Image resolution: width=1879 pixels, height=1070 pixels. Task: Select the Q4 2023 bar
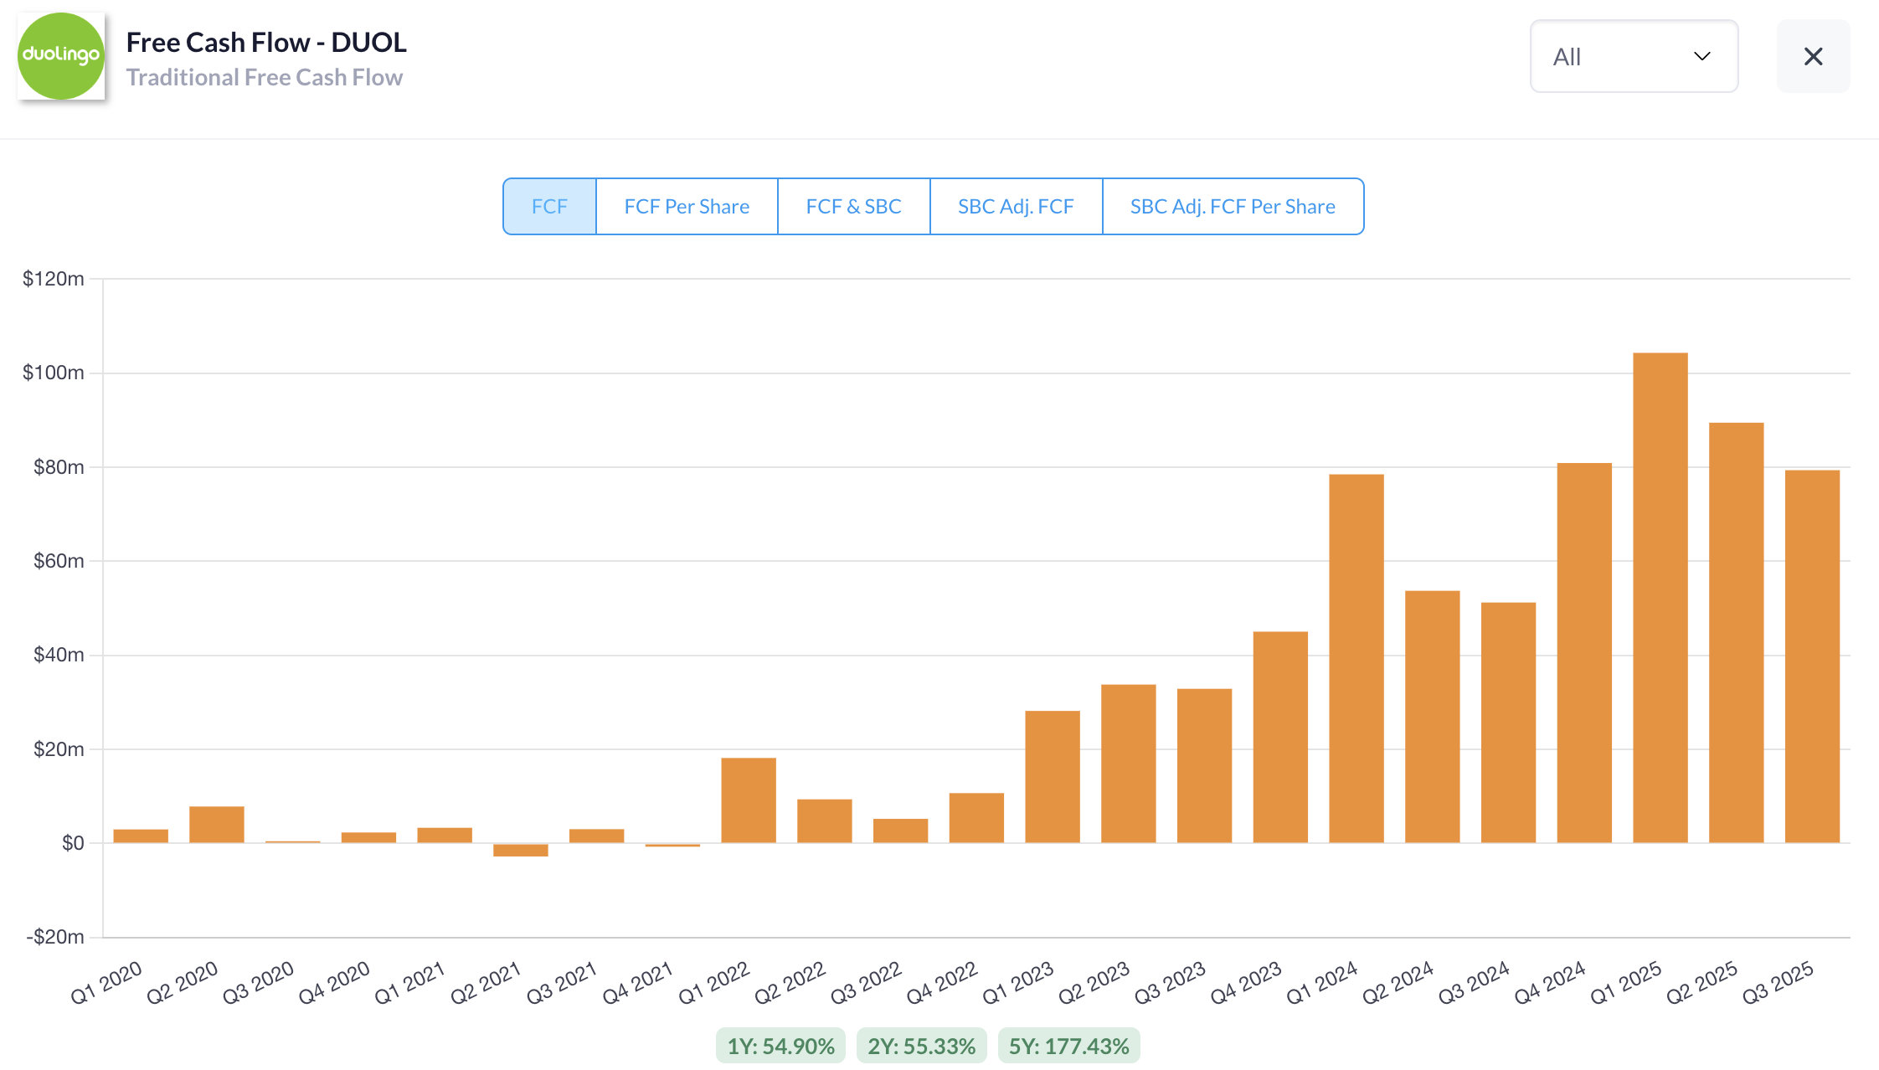[1279, 737]
